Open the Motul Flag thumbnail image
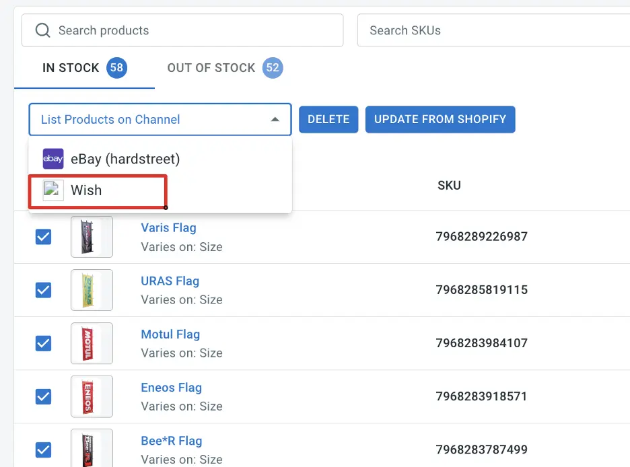This screenshot has width=630, height=467. [x=92, y=343]
